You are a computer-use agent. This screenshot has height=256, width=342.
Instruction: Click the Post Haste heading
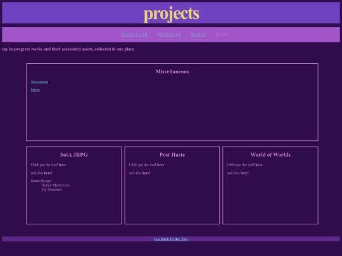tap(172, 155)
